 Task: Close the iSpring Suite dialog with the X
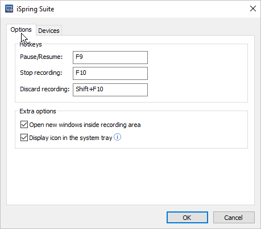(x=253, y=9)
